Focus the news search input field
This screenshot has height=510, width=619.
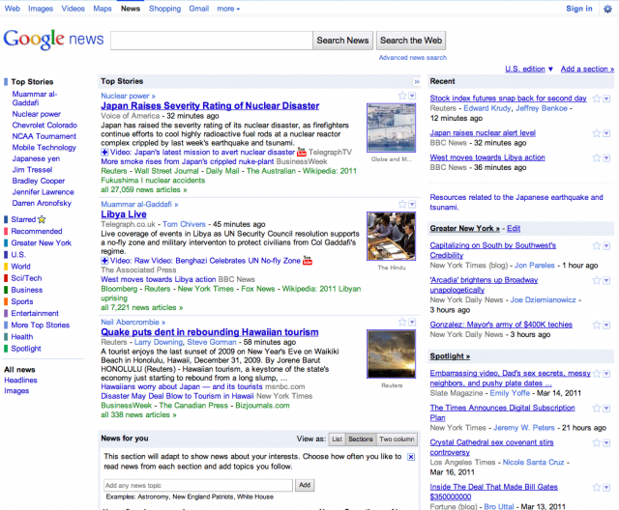click(212, 41)
